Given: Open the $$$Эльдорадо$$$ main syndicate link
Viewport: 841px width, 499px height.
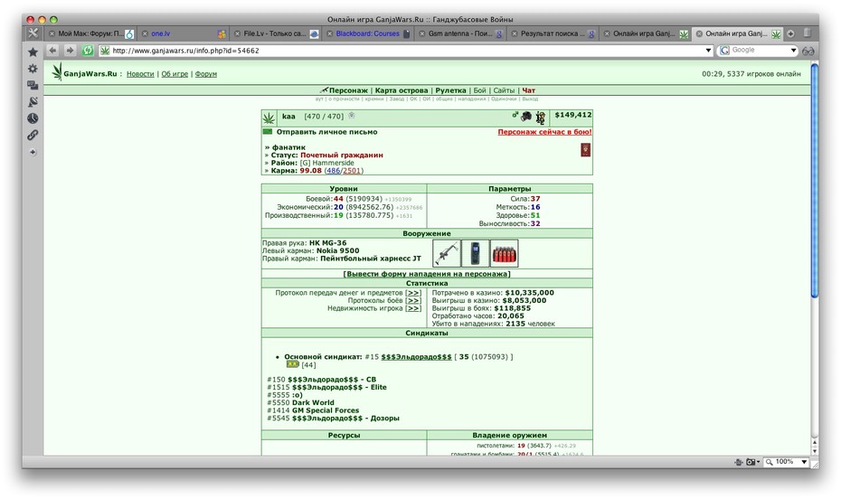Looking at the screenshot, I should [416, 357].
